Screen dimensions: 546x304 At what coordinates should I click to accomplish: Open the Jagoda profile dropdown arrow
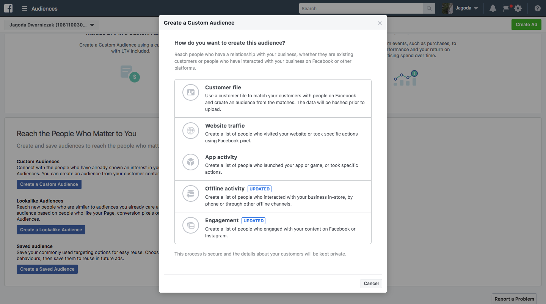click(476, 8)
